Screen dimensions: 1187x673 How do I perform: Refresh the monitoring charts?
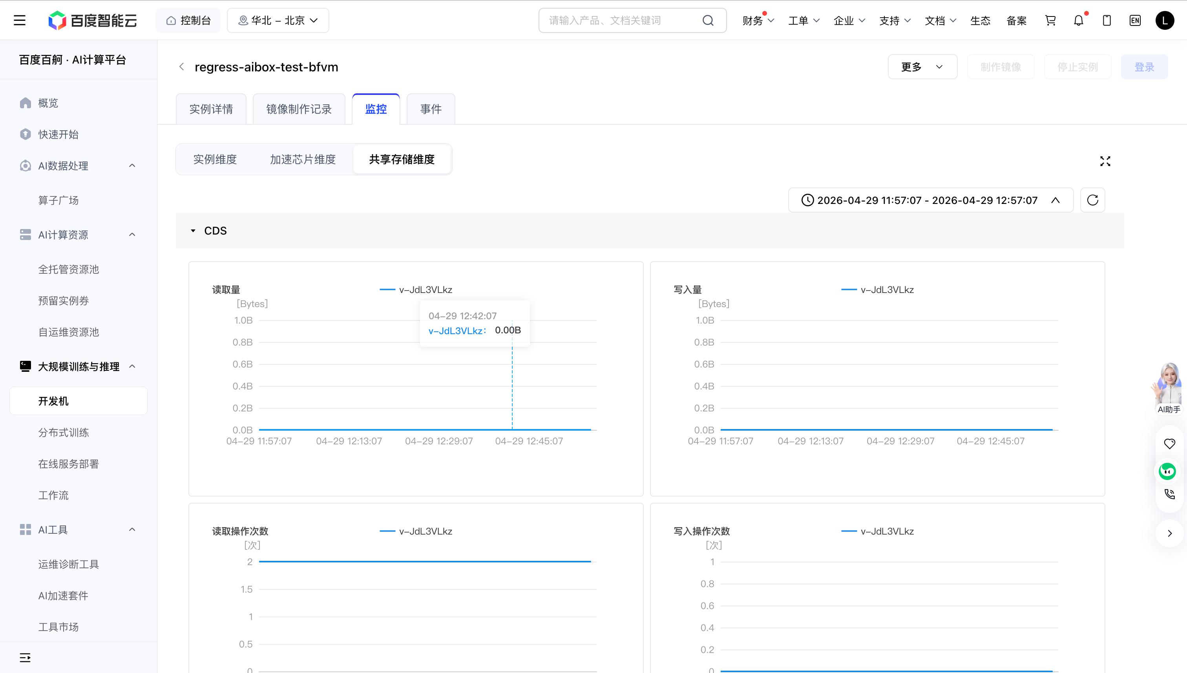(1093, 200)
